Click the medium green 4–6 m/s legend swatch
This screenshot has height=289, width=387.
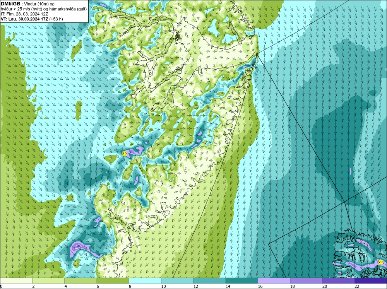(x=80, y=281)
